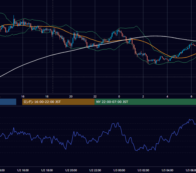Click the "1/3 02:00" label on the lower axis
196x173 pixels.
143,170
